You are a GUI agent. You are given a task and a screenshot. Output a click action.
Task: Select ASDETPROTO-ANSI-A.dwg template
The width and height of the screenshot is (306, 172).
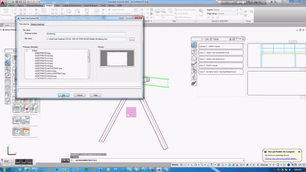46,71
